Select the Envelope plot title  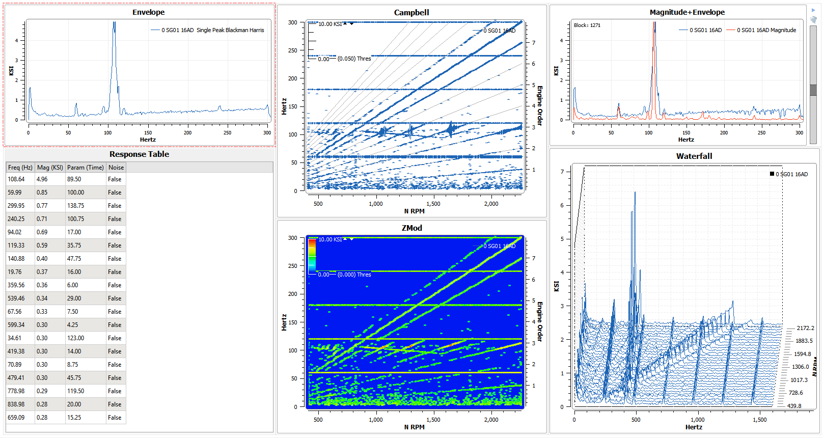pos(149,12)
